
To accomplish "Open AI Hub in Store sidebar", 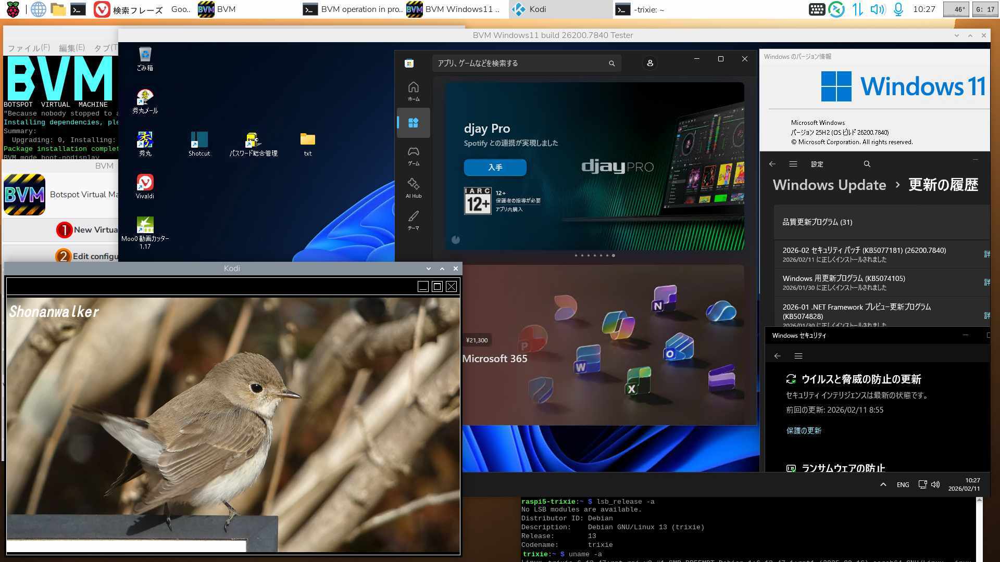I will click(x=413, y=187).
